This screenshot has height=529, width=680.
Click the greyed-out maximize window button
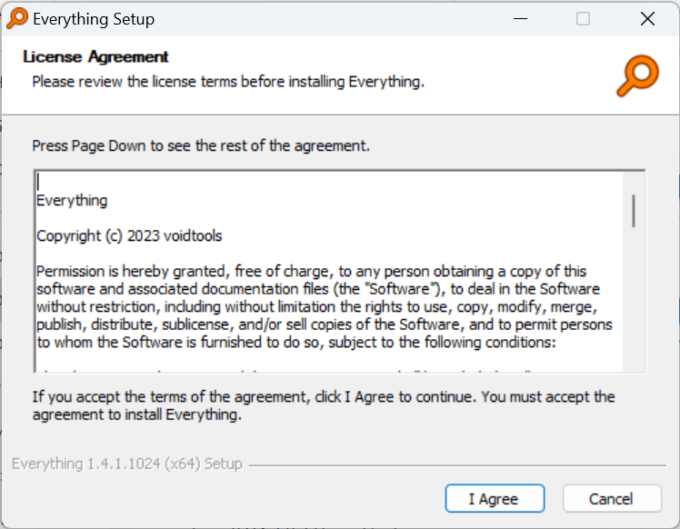583,19
